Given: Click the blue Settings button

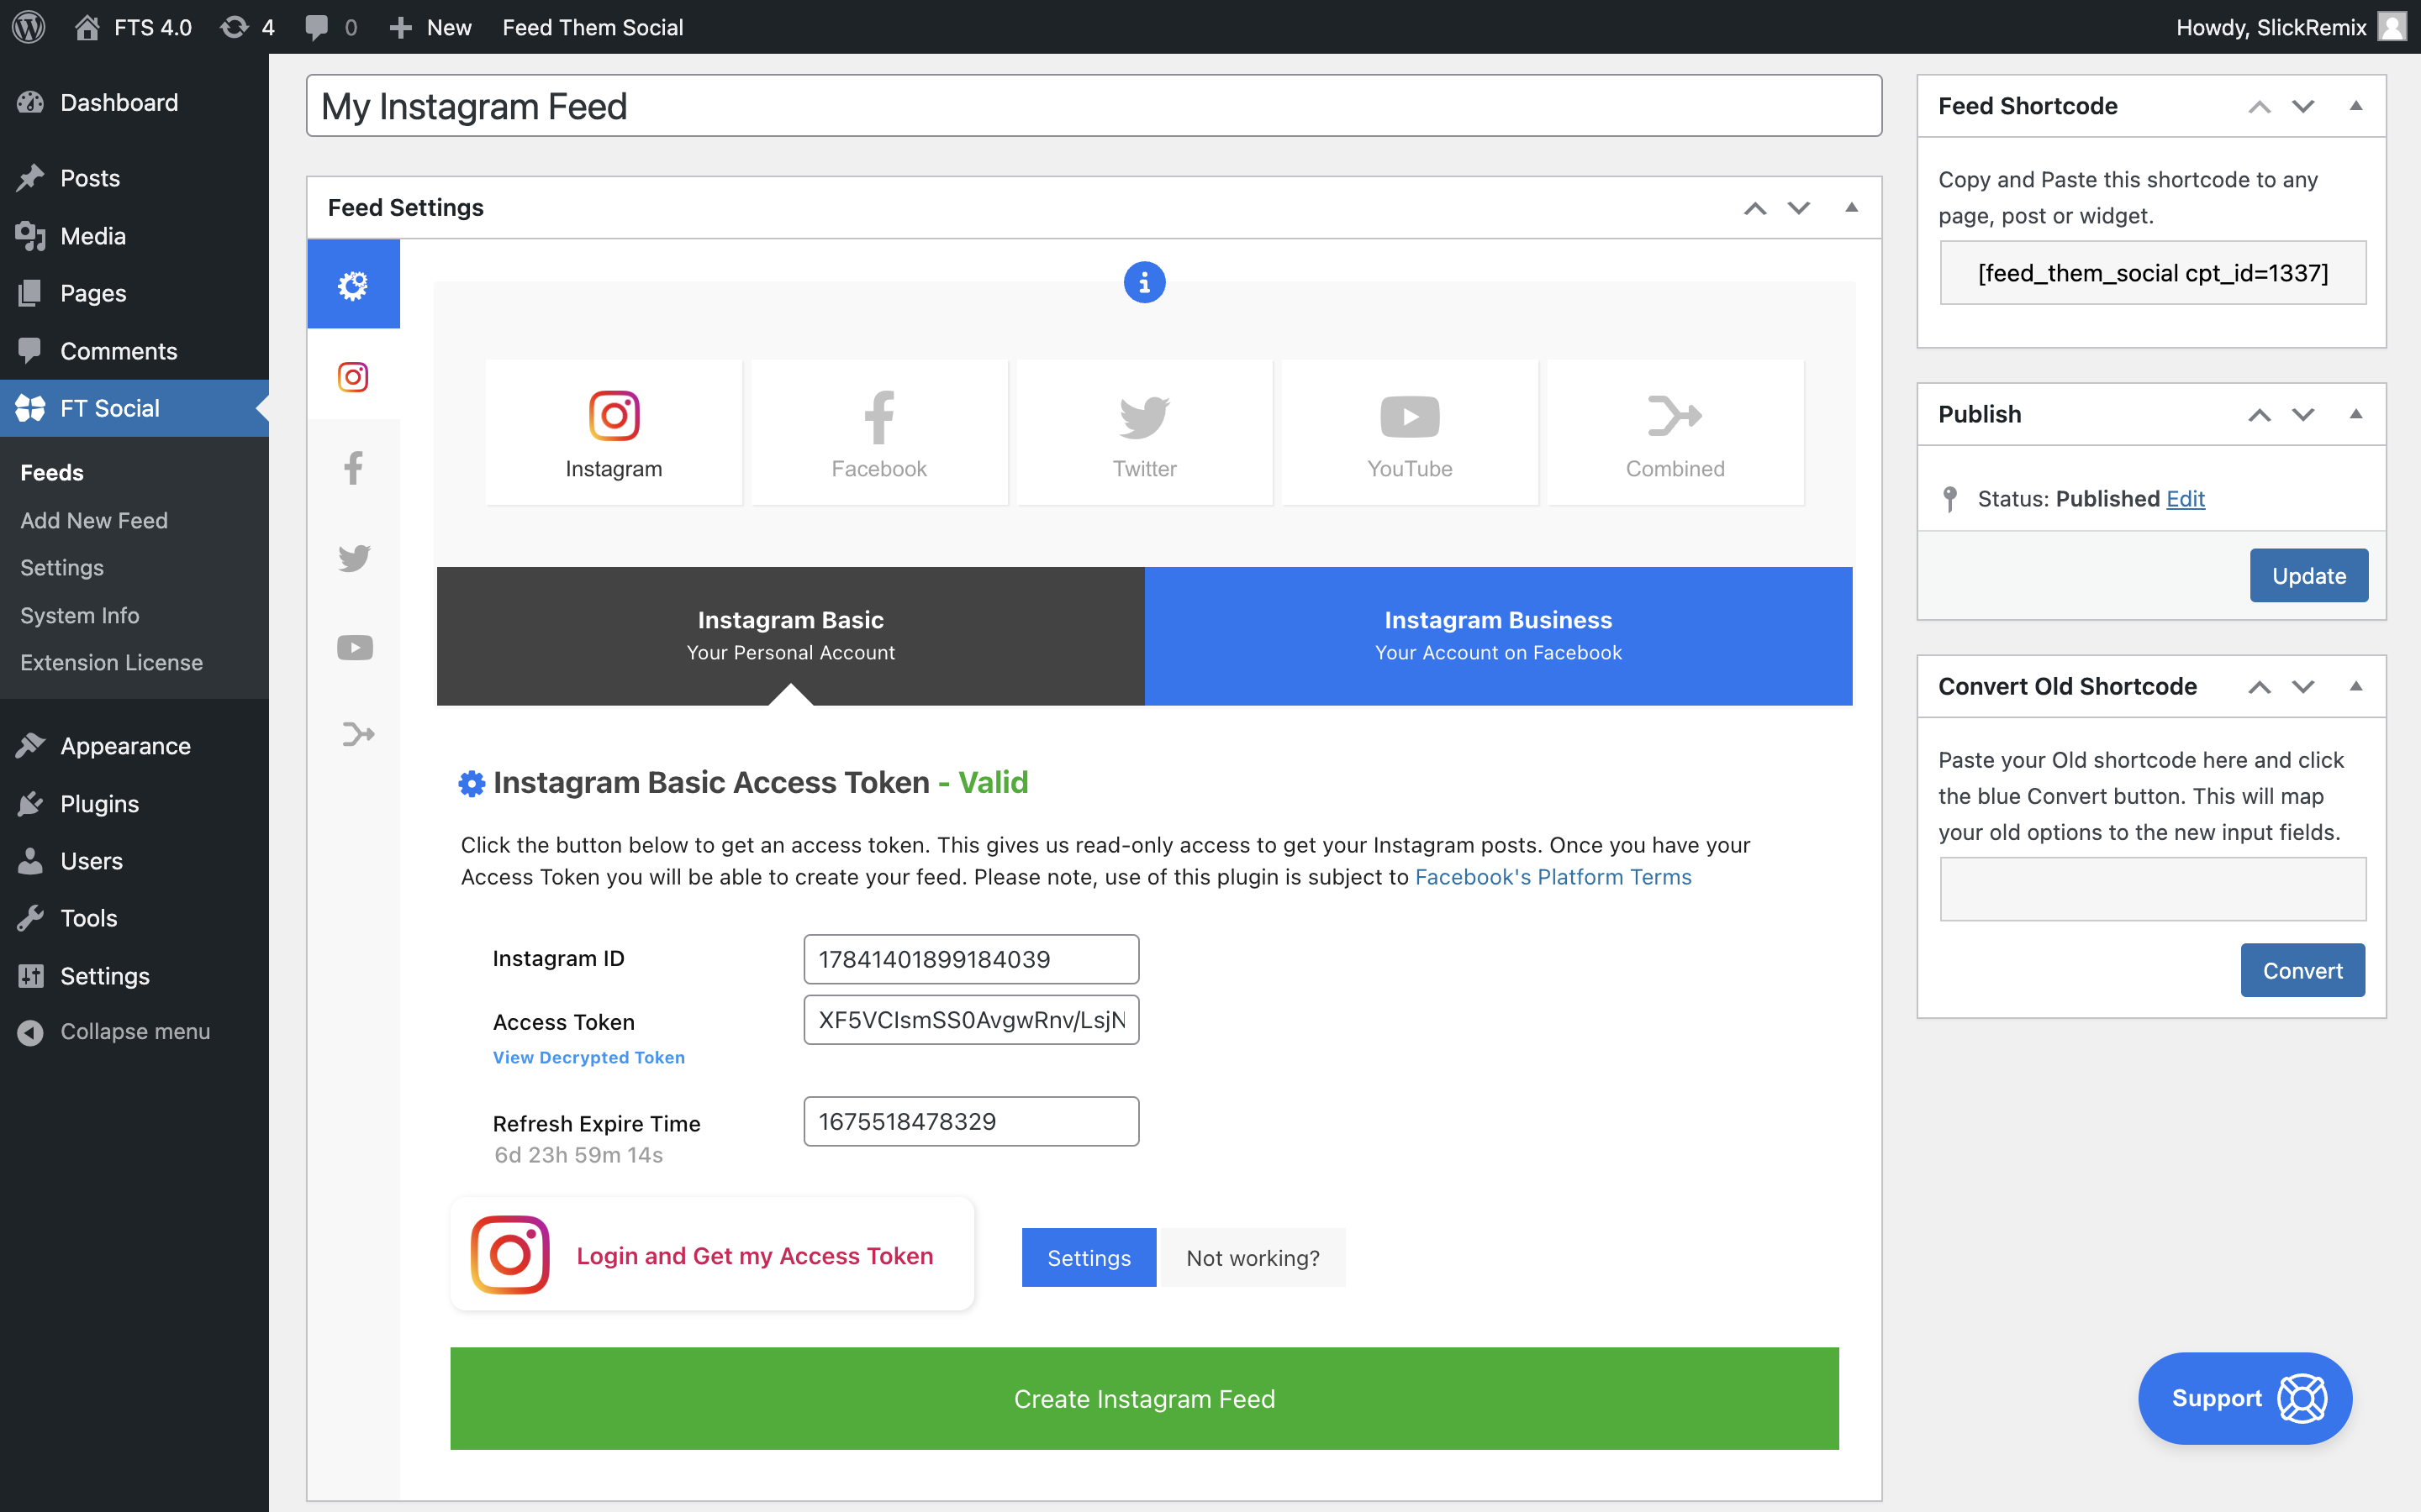Looking at the screenshot, I should click(x=1089, y=1257).
